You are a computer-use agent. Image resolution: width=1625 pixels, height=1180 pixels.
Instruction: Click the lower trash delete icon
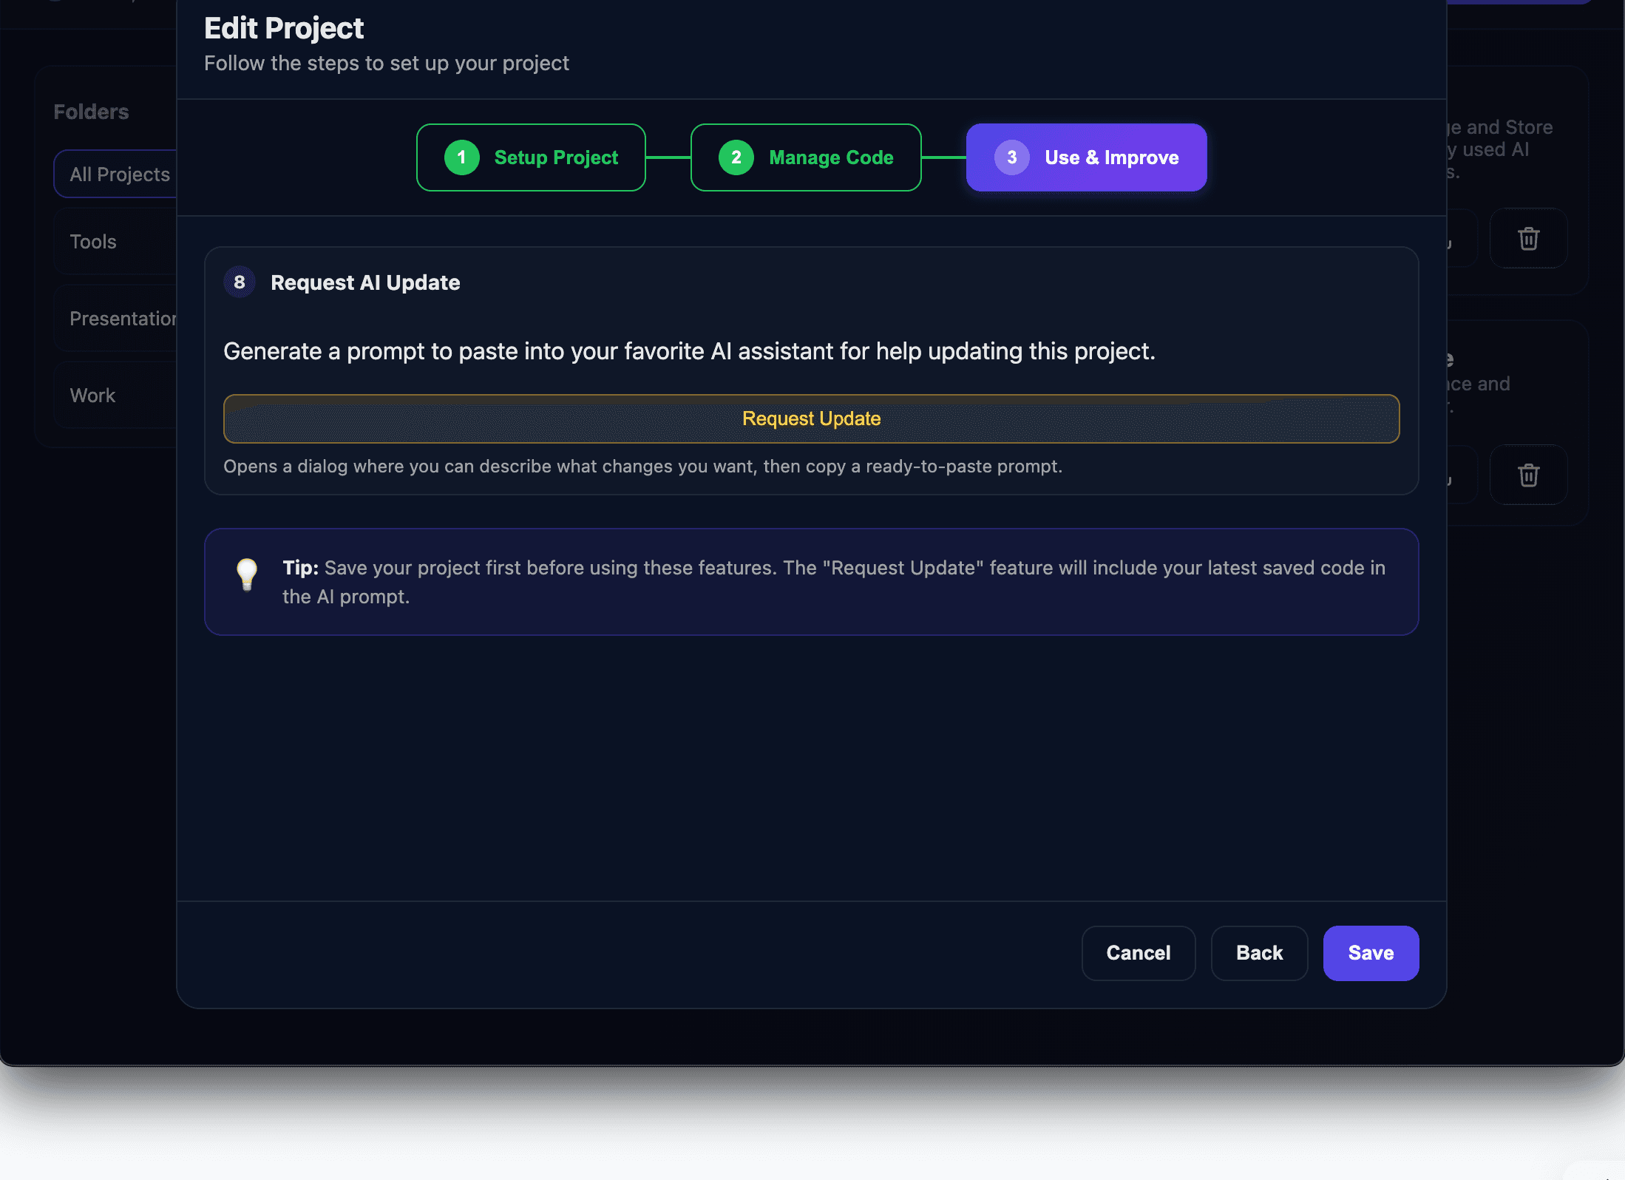[x=1527, y=475]
